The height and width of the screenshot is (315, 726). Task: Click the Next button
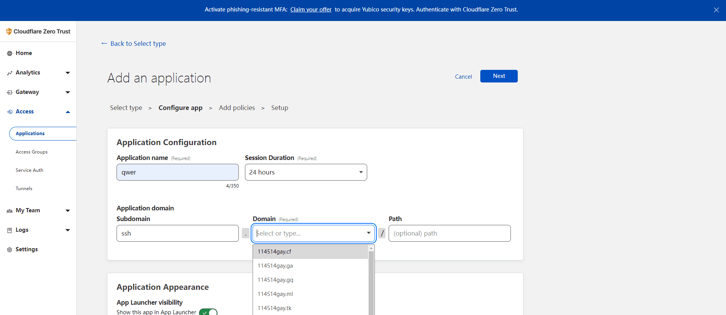click(x=499, y=76)
